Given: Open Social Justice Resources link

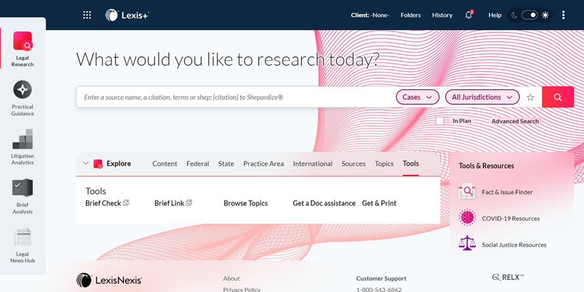Looking at the screenshot, I should click(514, 245).
